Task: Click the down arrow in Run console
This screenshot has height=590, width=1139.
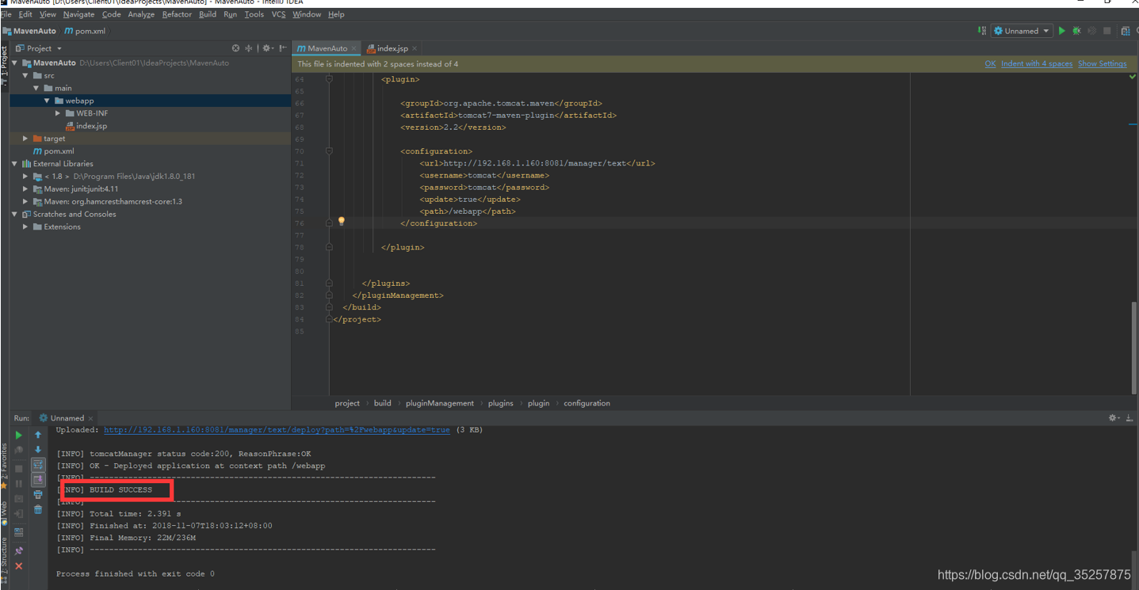Action: point(37,449)
